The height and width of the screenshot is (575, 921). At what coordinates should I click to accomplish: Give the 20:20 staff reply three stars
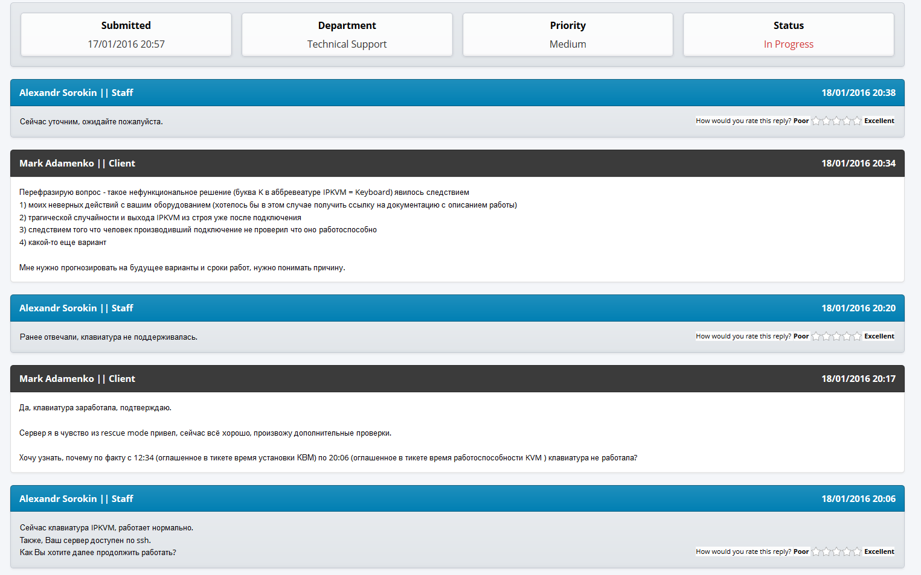coord(836,336)
